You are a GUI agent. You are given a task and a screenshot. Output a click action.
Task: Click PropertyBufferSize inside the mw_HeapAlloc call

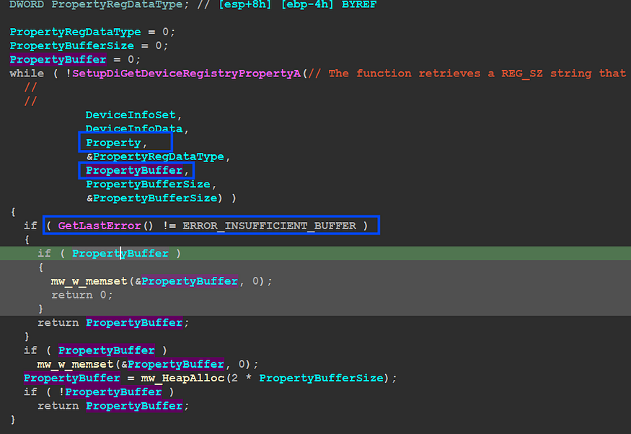(321, 378)
